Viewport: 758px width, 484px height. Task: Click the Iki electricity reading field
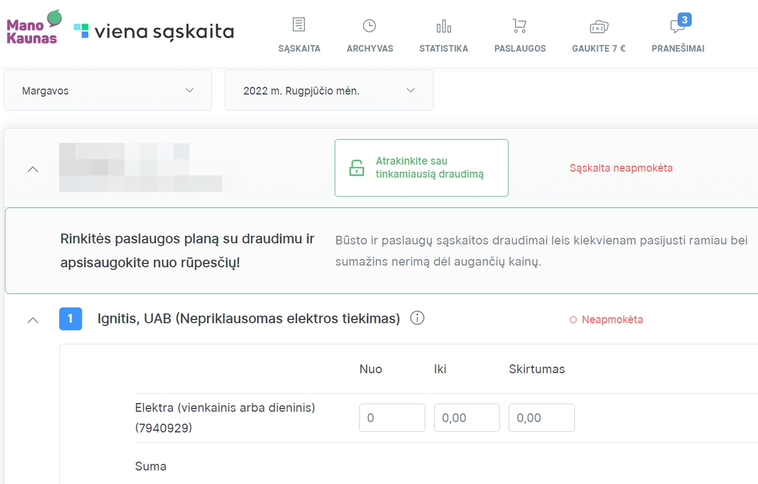pyautogui.click(x=466, y=417)
